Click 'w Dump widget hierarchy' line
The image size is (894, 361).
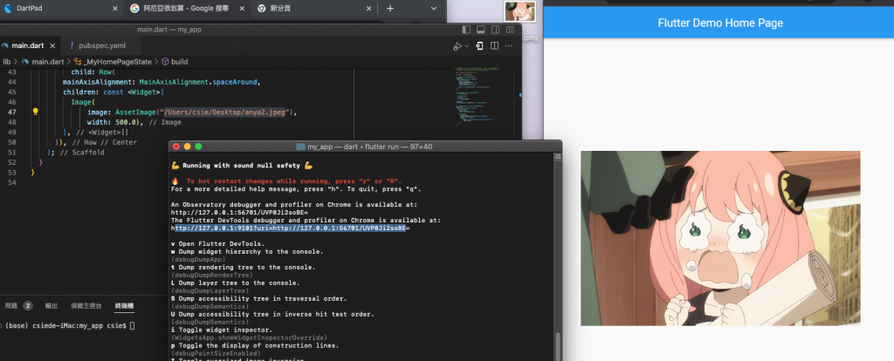247,252
